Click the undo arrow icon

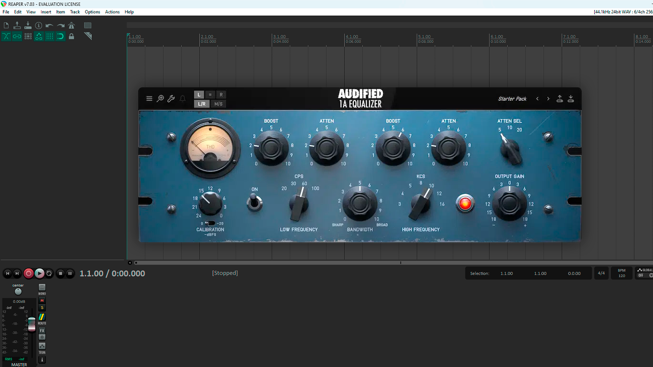pos(49,25)
